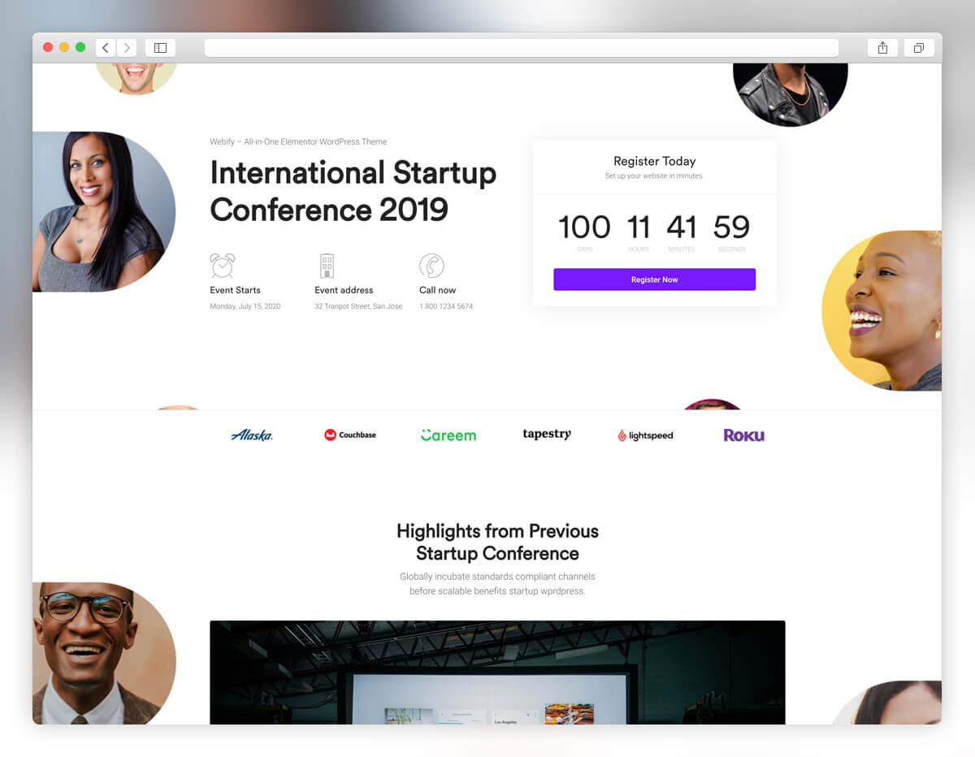This screenshot has width=975, height=757.
Task: Toggle the Safari sidebar button
Action: [x=160, y=48]
